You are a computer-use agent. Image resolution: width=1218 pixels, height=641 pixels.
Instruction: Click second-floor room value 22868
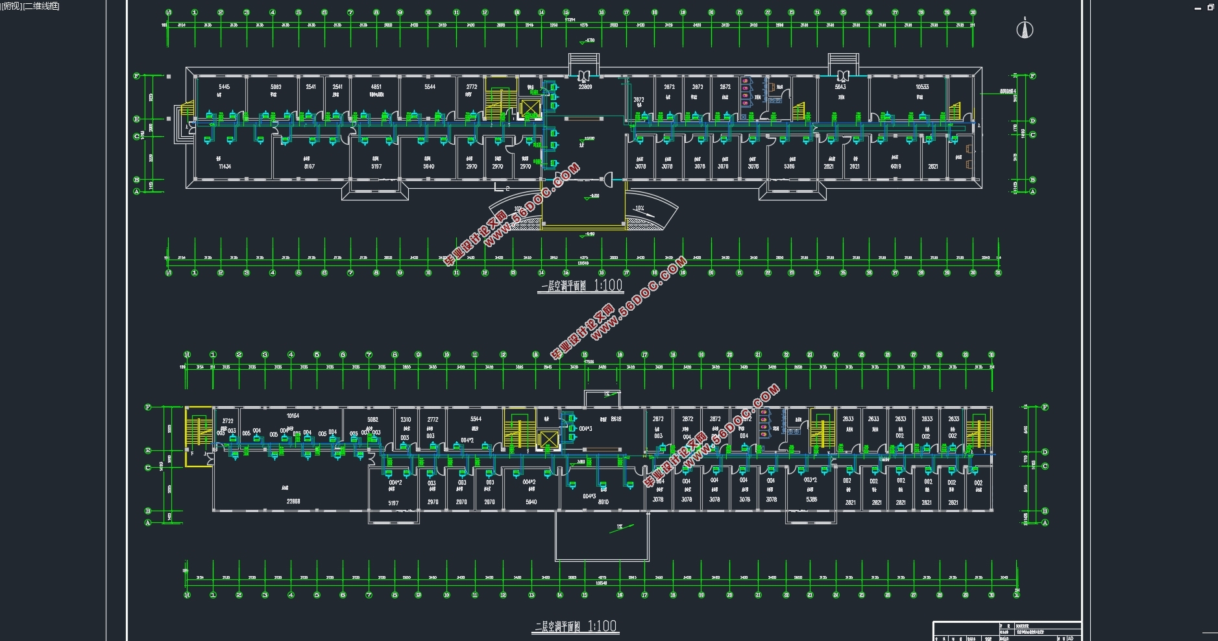click(x=293, y=502)
